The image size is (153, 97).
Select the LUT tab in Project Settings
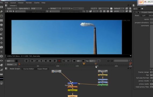point(144,16)
